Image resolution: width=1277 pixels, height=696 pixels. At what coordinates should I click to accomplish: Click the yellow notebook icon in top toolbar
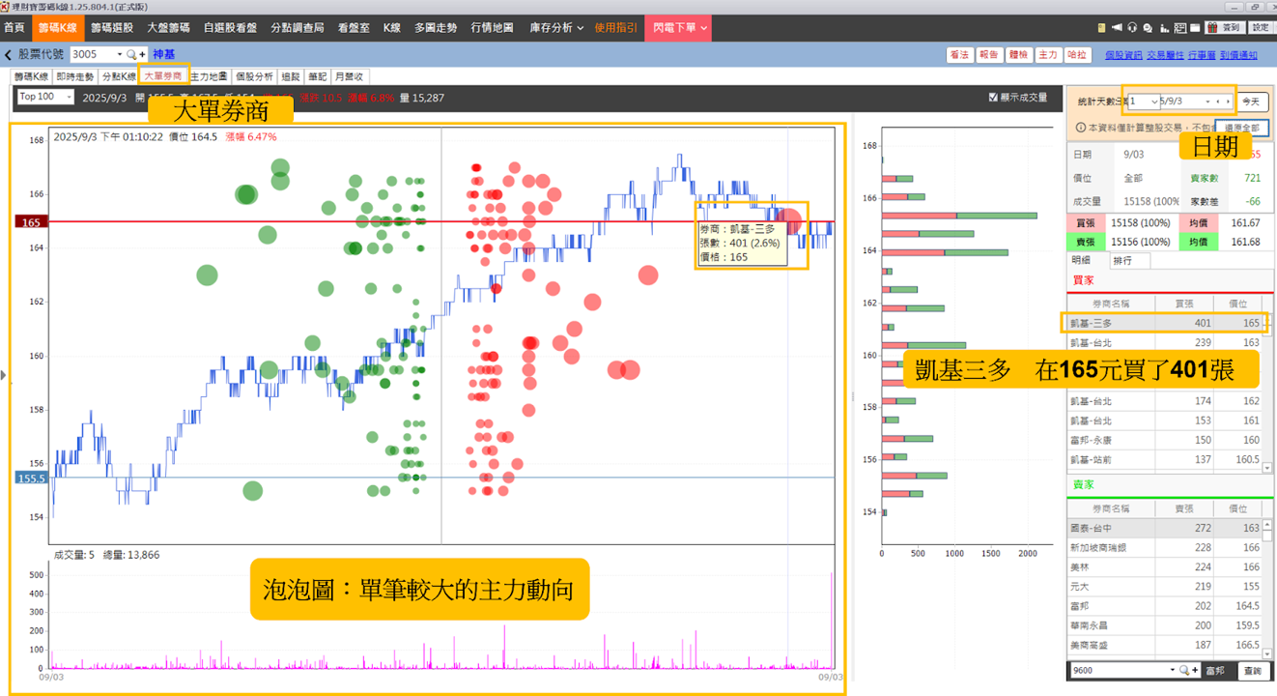1101,27
